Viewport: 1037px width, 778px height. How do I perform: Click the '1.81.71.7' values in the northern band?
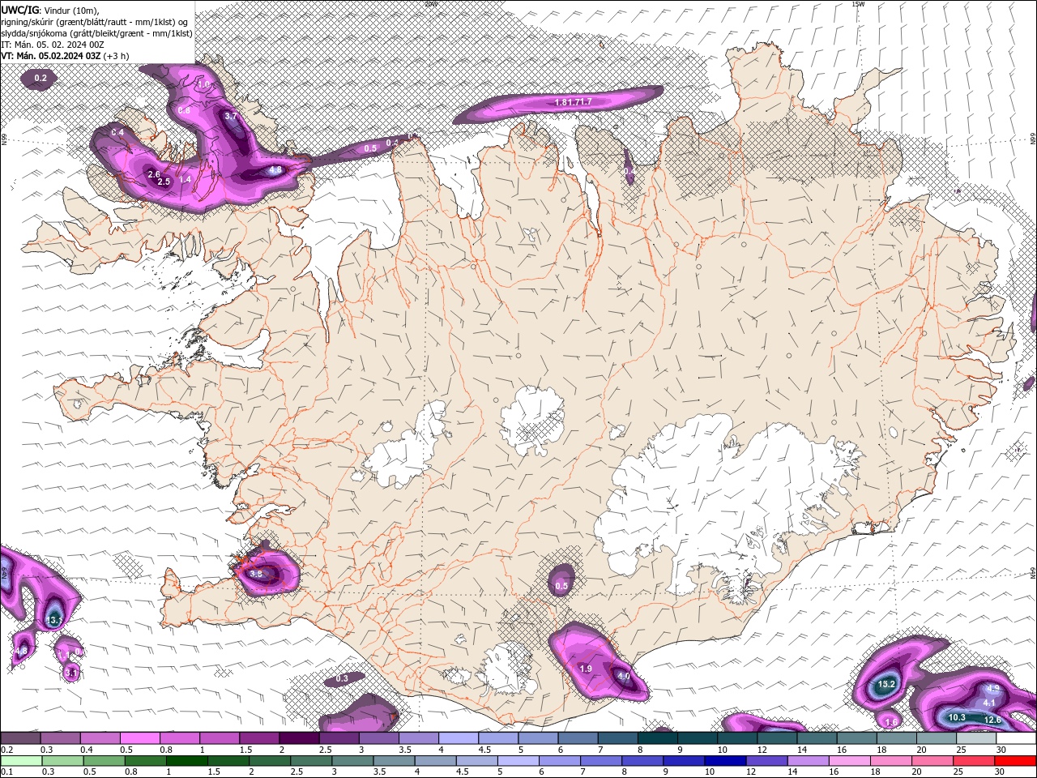[x=574, y=102]
